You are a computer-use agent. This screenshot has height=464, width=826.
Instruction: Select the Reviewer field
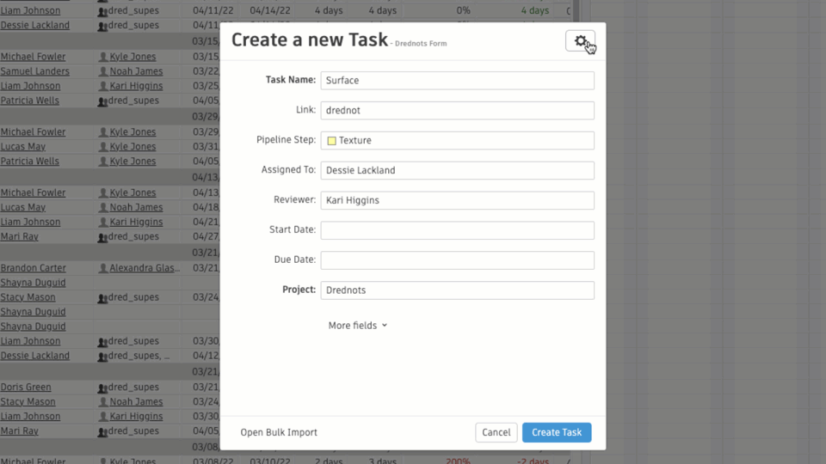(457, 200)
